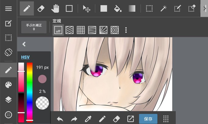
Task: Switch the HSV color mode label
Action: coord(25,57)
